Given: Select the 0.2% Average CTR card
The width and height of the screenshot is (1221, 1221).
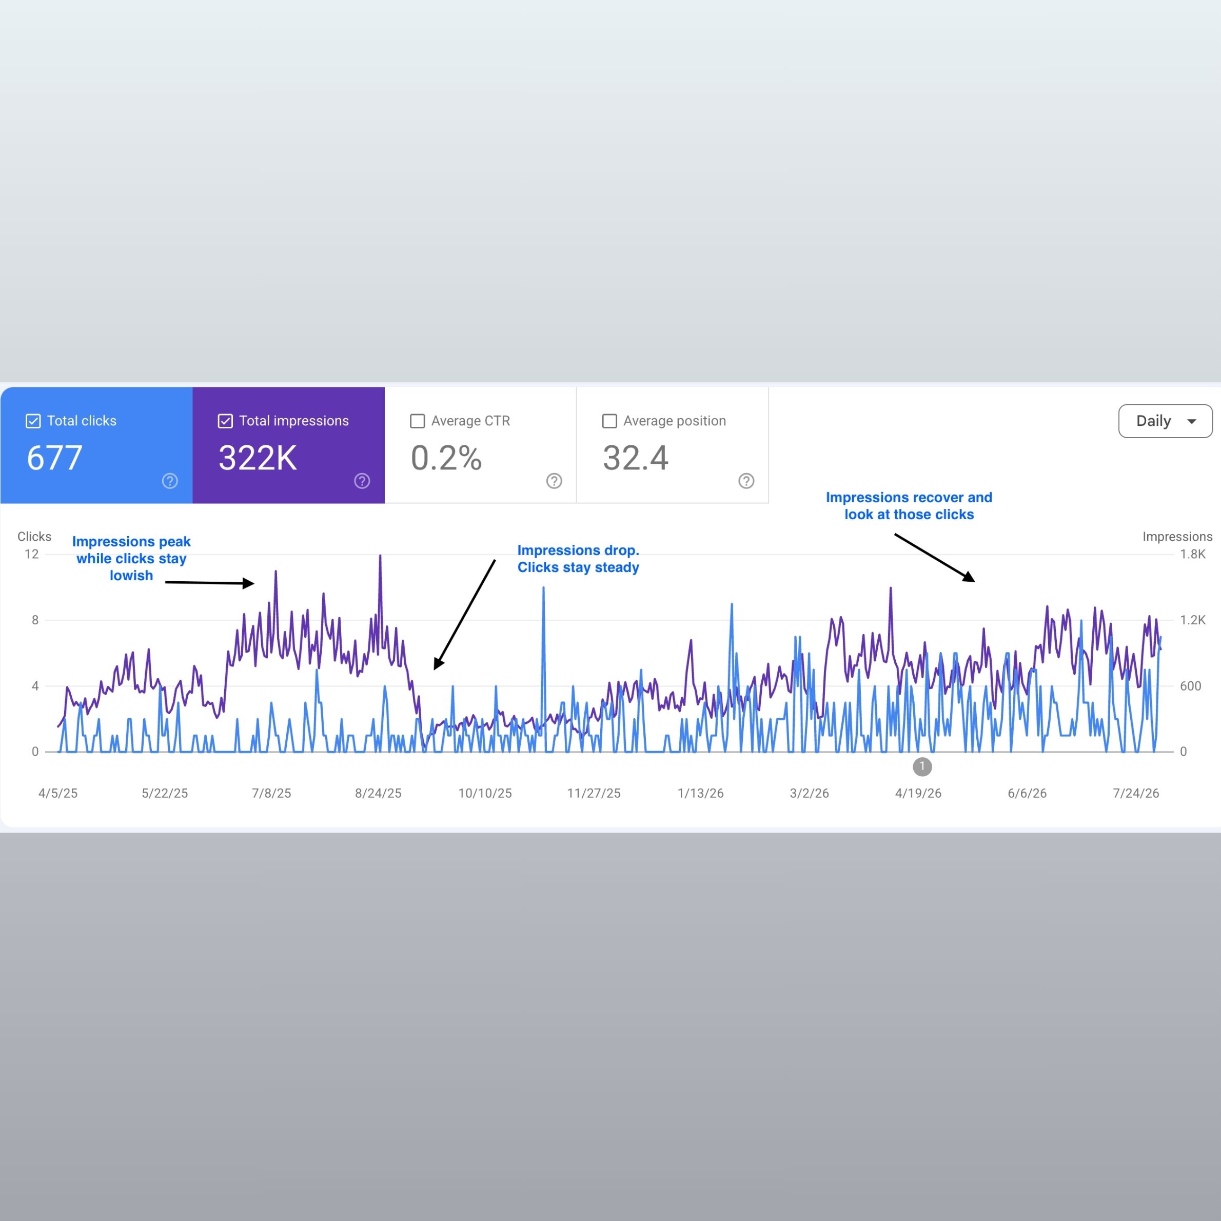Looking at the screenshot, I should point(480,445).
